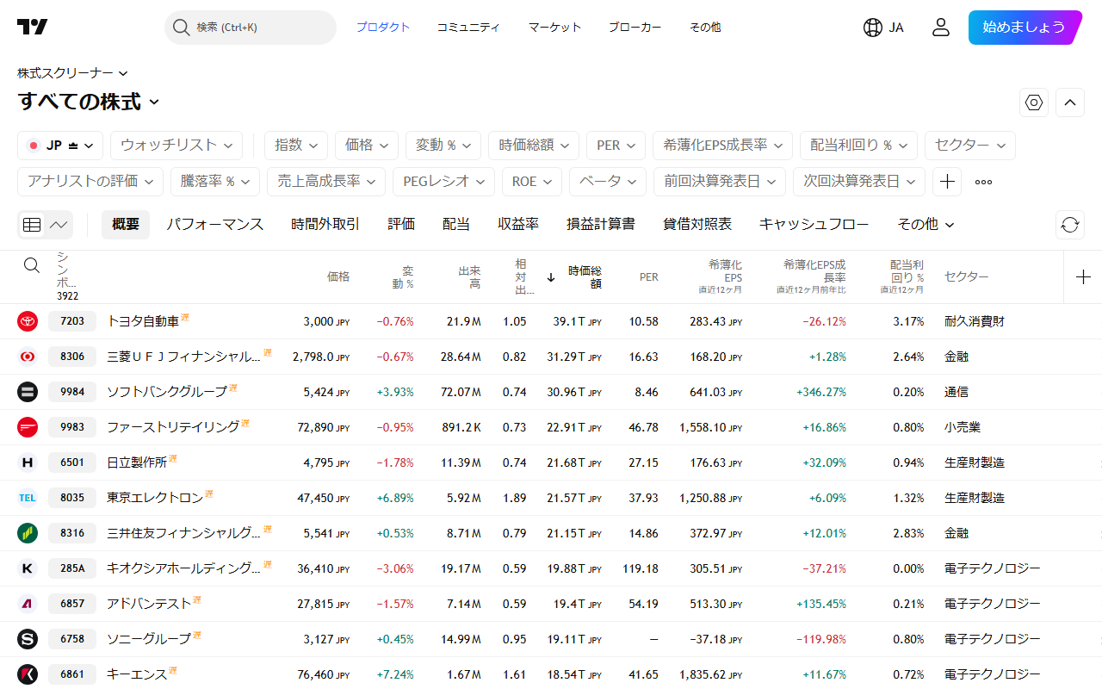Image resolution: width=1102 pixels, height=689 pixels.
Task: Switch to the キャッシュフロー tab
Action: (814, 225)
